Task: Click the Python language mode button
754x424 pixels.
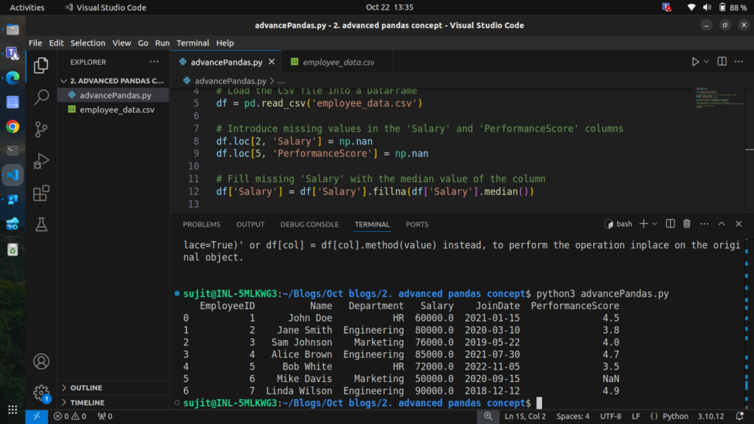Action: [x=674, y=416]
